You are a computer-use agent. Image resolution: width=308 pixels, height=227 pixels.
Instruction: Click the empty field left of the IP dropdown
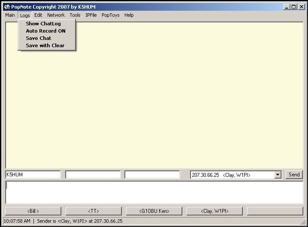(x=152, y=175)
